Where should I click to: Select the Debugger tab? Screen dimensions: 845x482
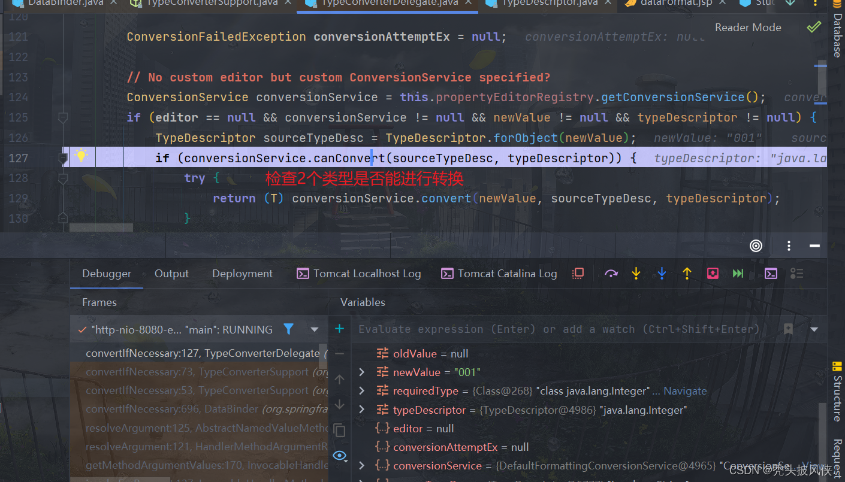click(107, 274)
